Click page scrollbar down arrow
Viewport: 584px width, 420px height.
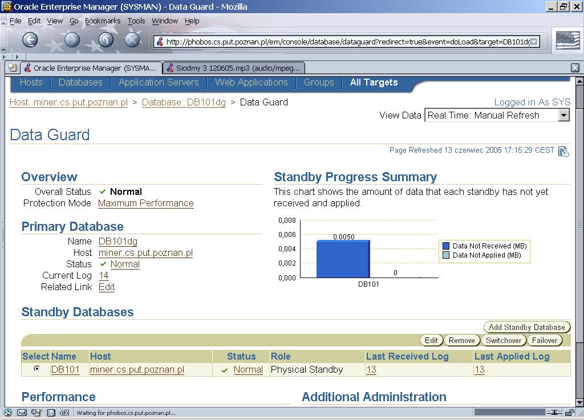(x=579, y=402)
